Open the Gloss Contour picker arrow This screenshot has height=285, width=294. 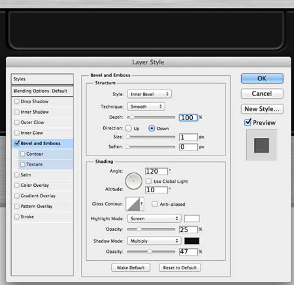coord(142,204)
